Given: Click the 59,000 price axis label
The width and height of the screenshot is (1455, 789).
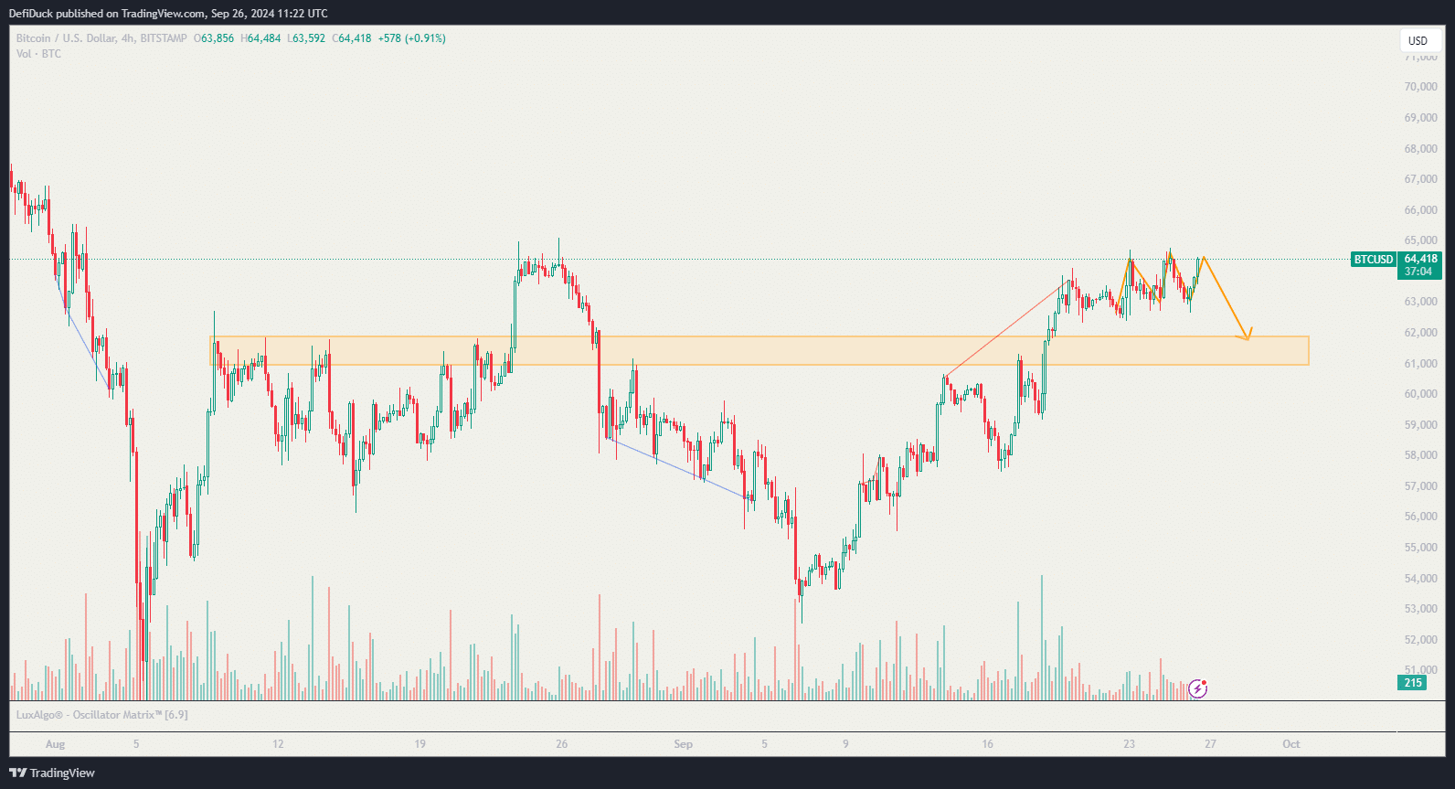Looking at the screenshot, I should 1421,425.
